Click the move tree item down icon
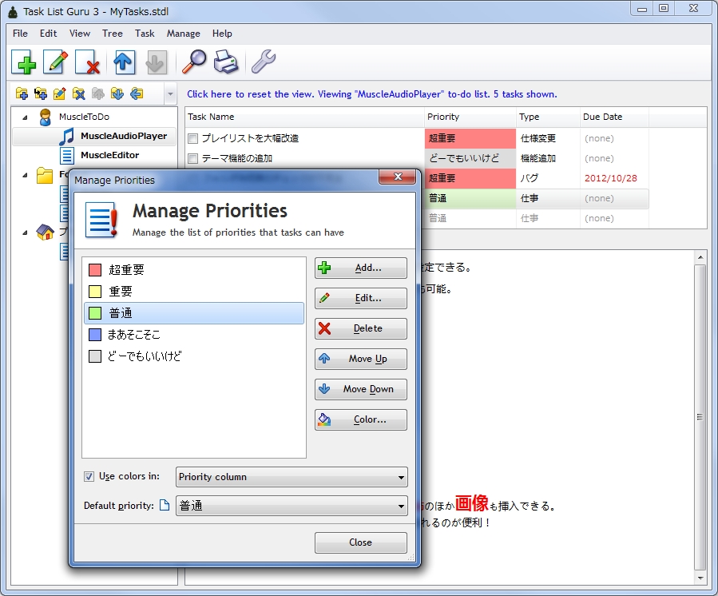The image size is (718, 596). click(117, 93)
